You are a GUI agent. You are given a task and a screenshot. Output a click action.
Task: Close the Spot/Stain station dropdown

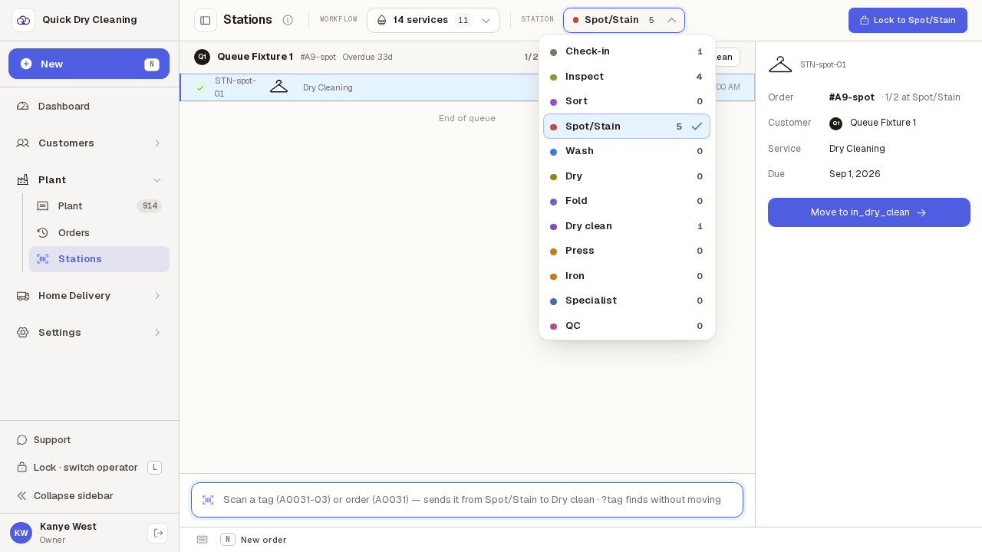coord(624,20)
